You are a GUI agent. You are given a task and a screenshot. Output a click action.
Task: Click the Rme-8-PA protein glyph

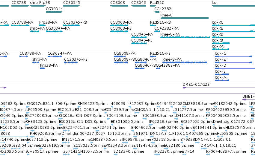point(185,62)
